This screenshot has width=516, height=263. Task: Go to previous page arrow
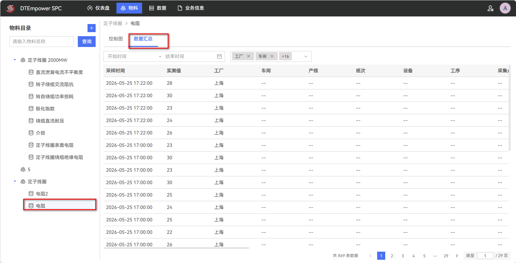[370, 256]
